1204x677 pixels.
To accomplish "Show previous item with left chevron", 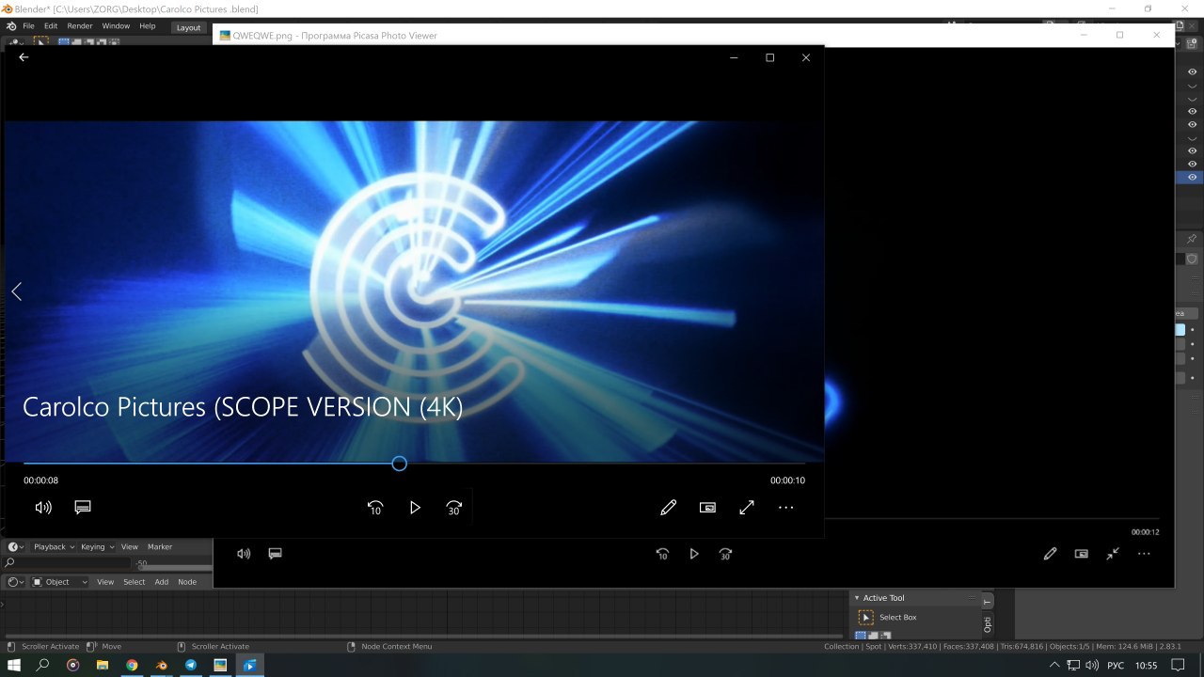I will (16, 291).
